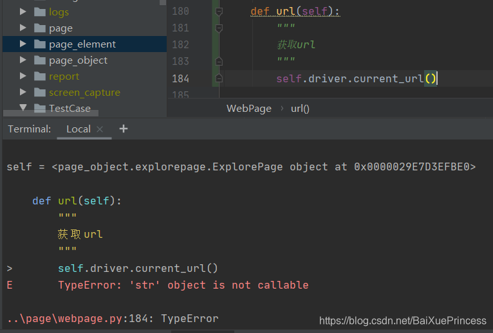Click the TypeError 'str' object message

183,285
